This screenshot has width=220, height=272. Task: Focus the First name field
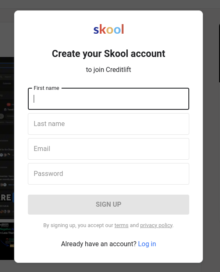(109, 99)
